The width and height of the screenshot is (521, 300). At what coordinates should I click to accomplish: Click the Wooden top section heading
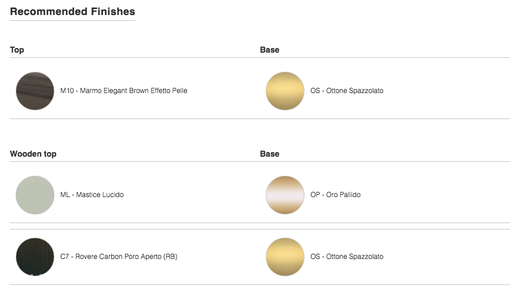[x=33, y=154]
